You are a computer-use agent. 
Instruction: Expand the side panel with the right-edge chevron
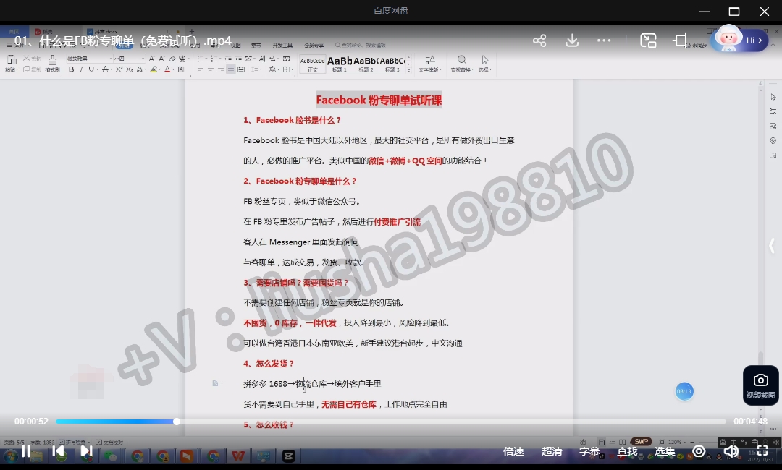[x=772, y=245]
